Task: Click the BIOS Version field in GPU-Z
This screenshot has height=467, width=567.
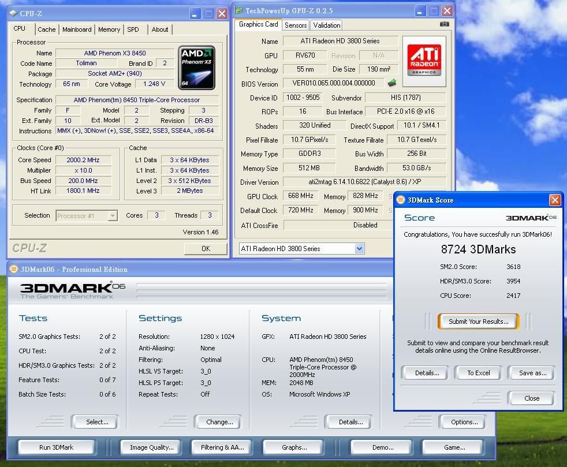Action: (333, 83)
